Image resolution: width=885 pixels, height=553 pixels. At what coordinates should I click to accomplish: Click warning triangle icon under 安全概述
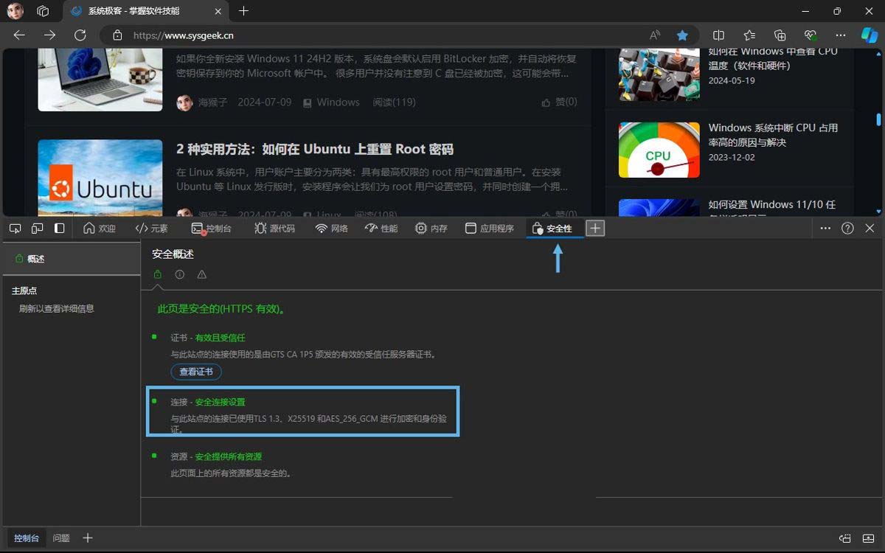pos(201,274)
